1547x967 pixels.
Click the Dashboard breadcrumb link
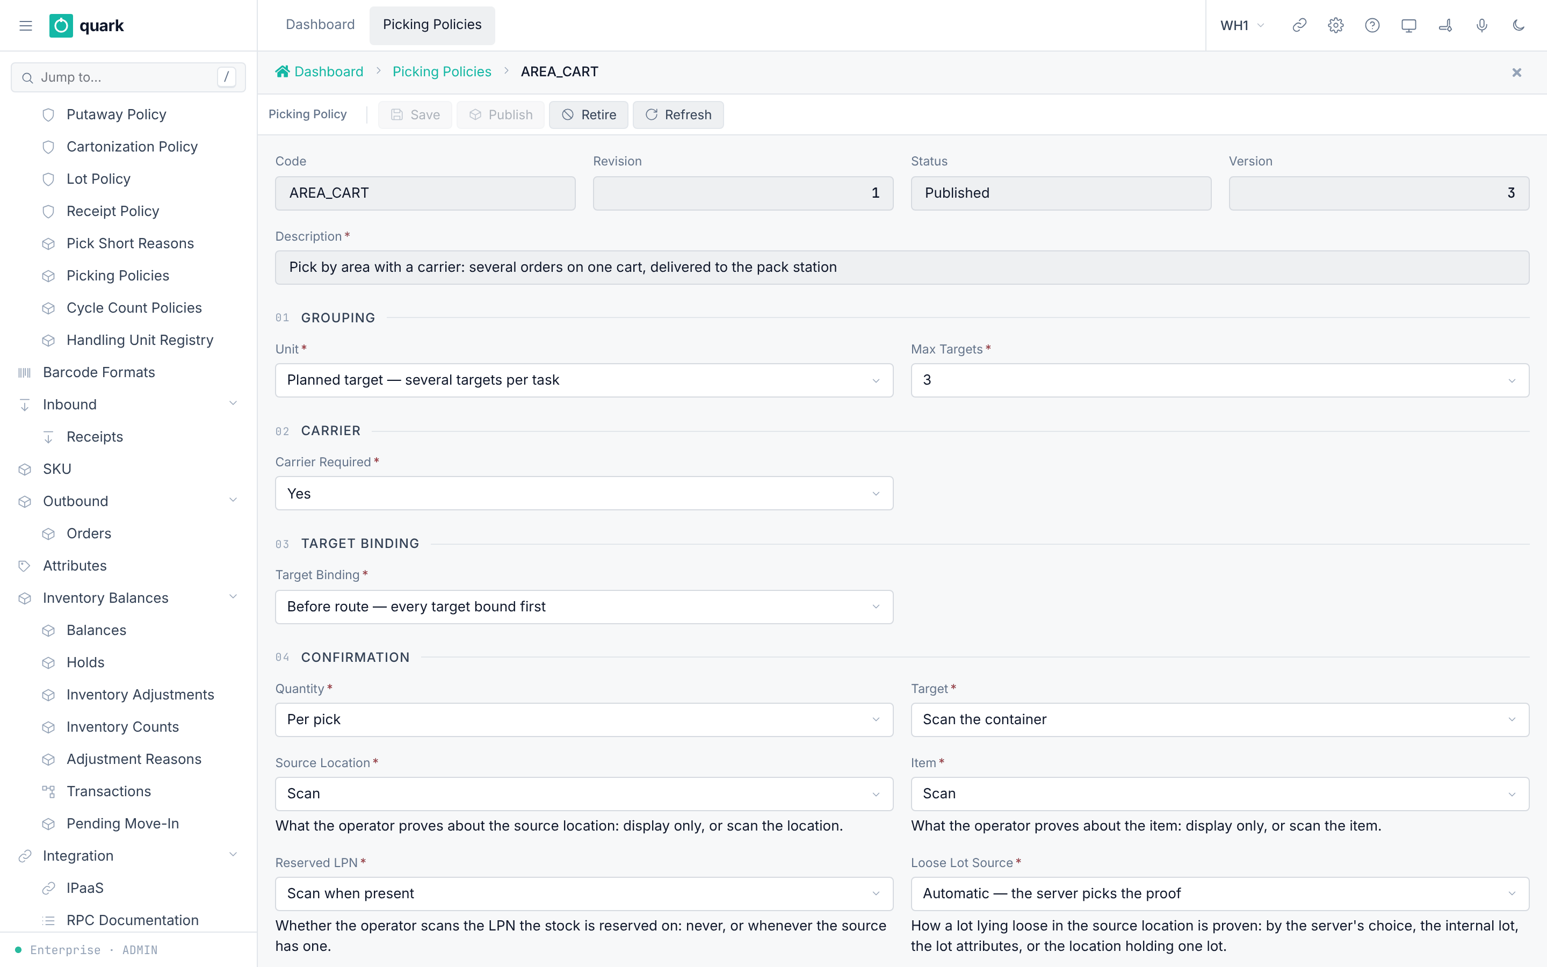click(x=329, y=71)
